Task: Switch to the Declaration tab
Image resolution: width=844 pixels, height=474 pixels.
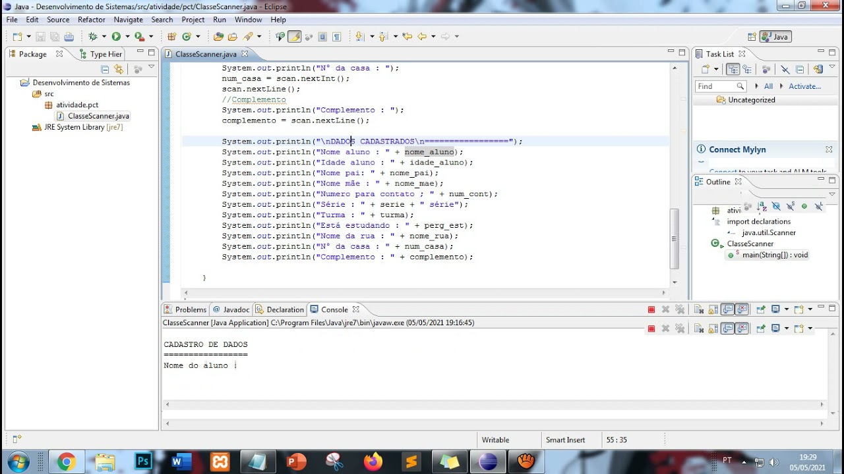Action: [280, 309]
